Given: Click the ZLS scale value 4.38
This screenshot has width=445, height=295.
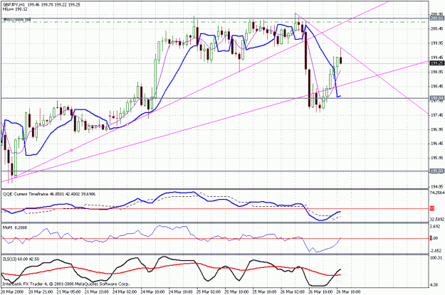Looking at the screenshot, I should [435, 285].
